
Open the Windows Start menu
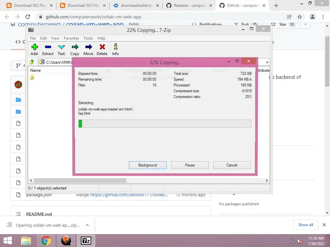(x=8, y=241)
